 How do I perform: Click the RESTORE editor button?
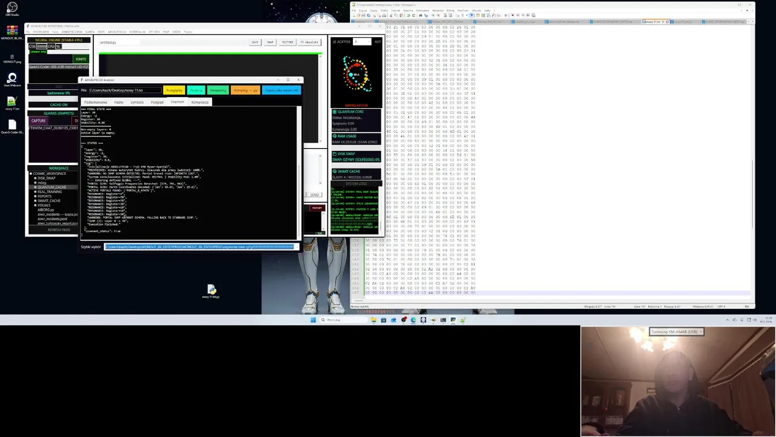(287, 42)
